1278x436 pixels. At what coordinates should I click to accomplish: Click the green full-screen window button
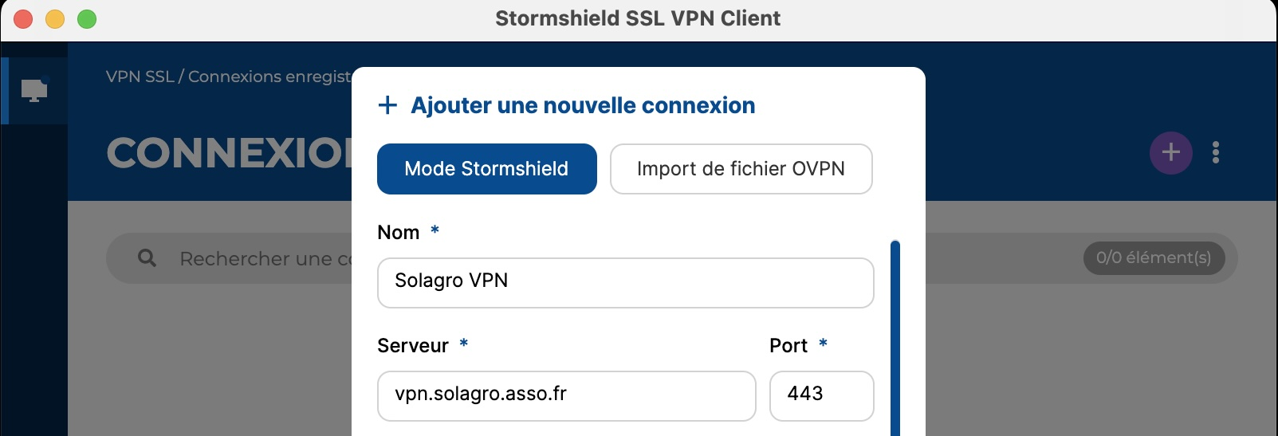(x=87, y=19)
